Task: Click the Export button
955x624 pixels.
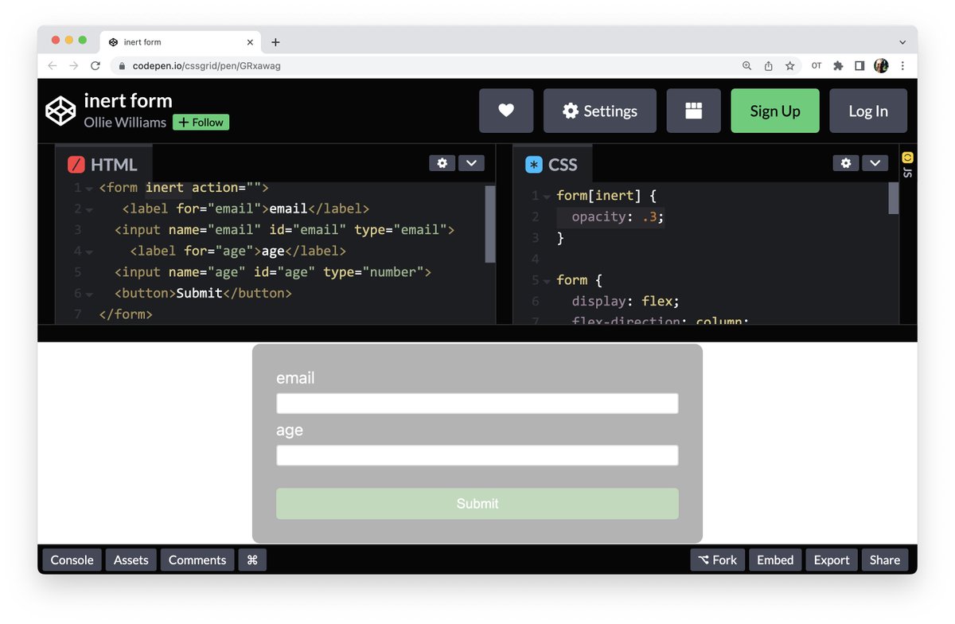Action: (832, 560)
